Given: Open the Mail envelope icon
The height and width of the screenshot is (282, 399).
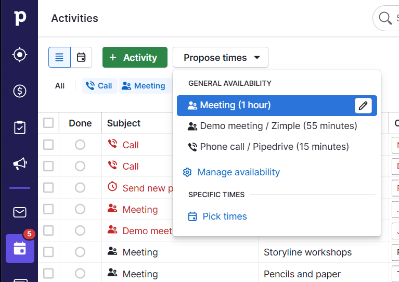Looking at the screenshot, I should [x=20, y=212].
